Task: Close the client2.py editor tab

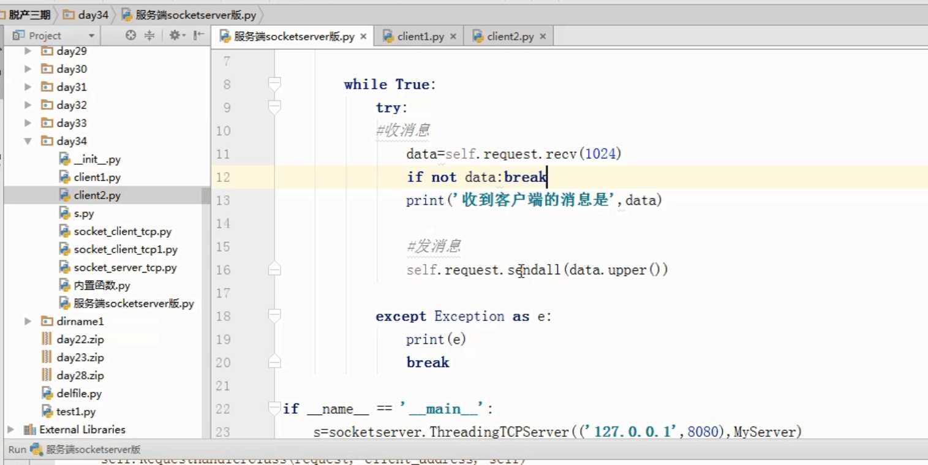Action: click(x=543, y=37)
